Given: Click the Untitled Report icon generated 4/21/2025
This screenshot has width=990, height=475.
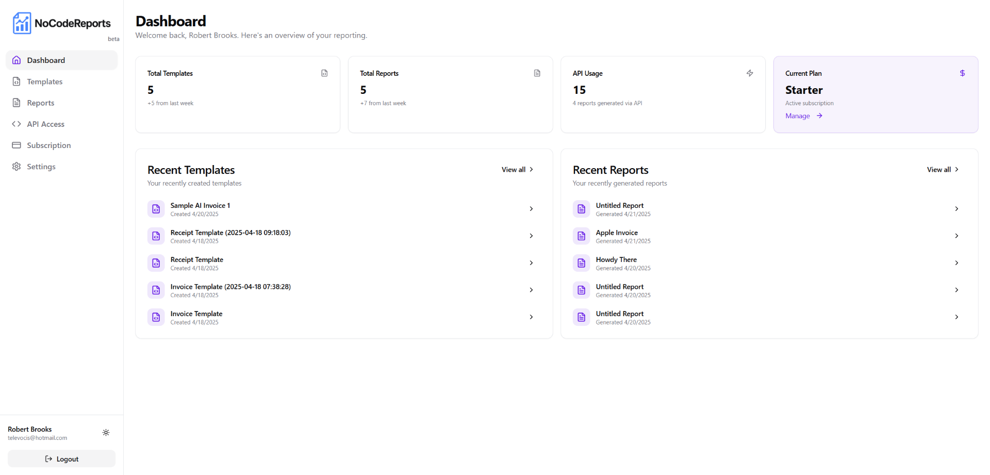Looking at the screenshot, I should tap(582, 209).
